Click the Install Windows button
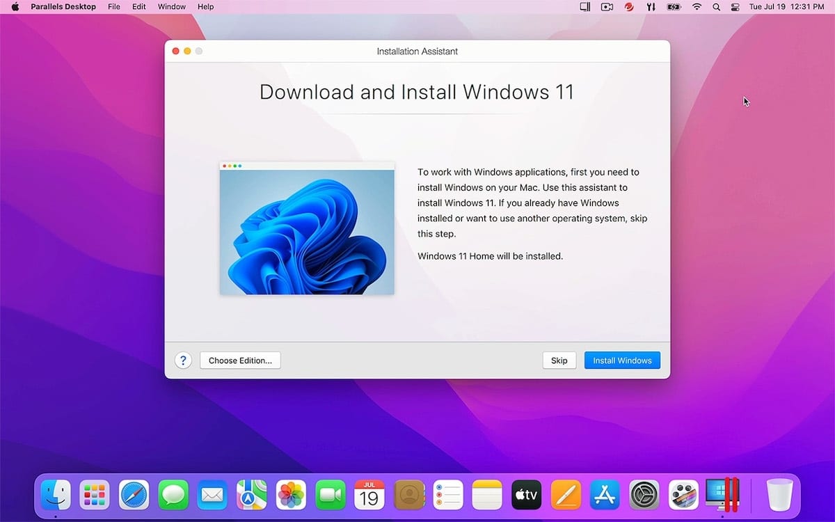 click(622, 361)
